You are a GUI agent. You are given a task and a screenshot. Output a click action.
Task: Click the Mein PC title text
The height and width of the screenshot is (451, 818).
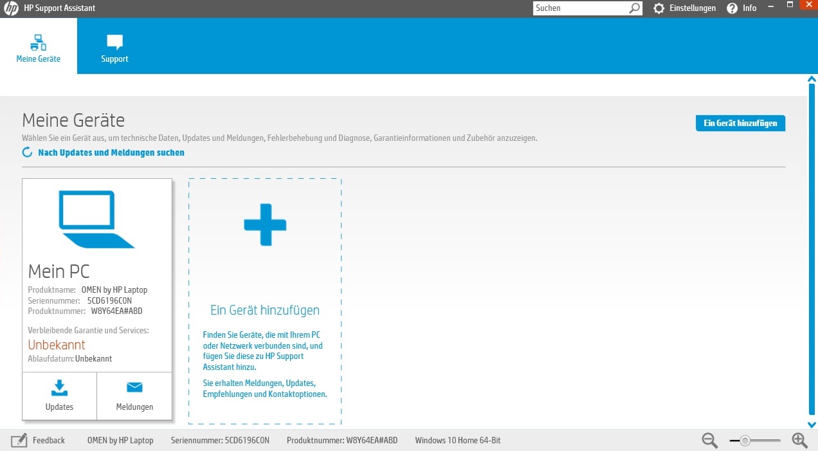[59, 271]
